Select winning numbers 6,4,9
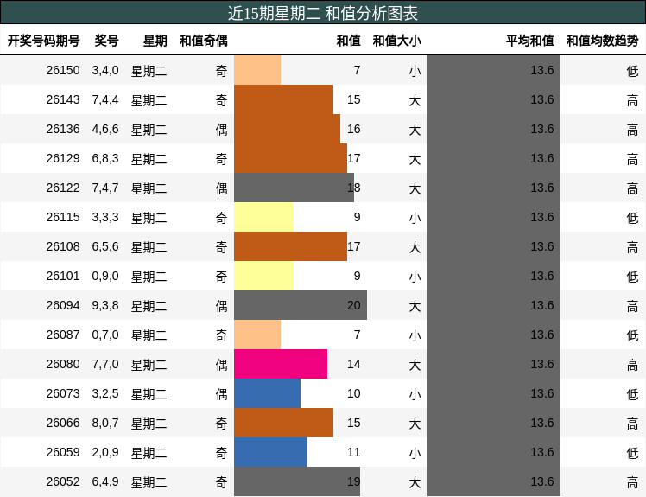This screenshot has height=497, width=646. (105, 481)
